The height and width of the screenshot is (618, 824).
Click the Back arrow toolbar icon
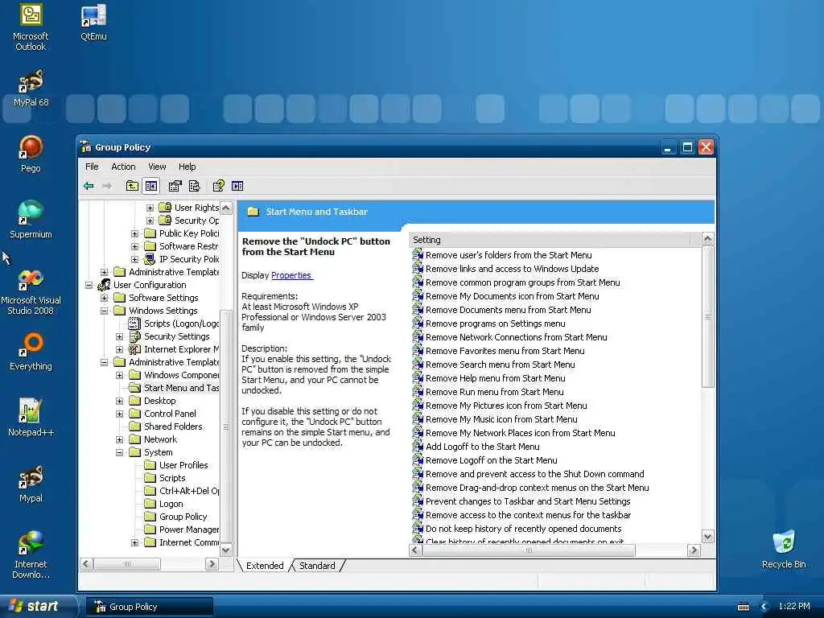(89, 186)
